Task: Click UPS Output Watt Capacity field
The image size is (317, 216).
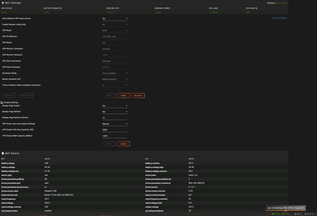Action: coord(115,136)
